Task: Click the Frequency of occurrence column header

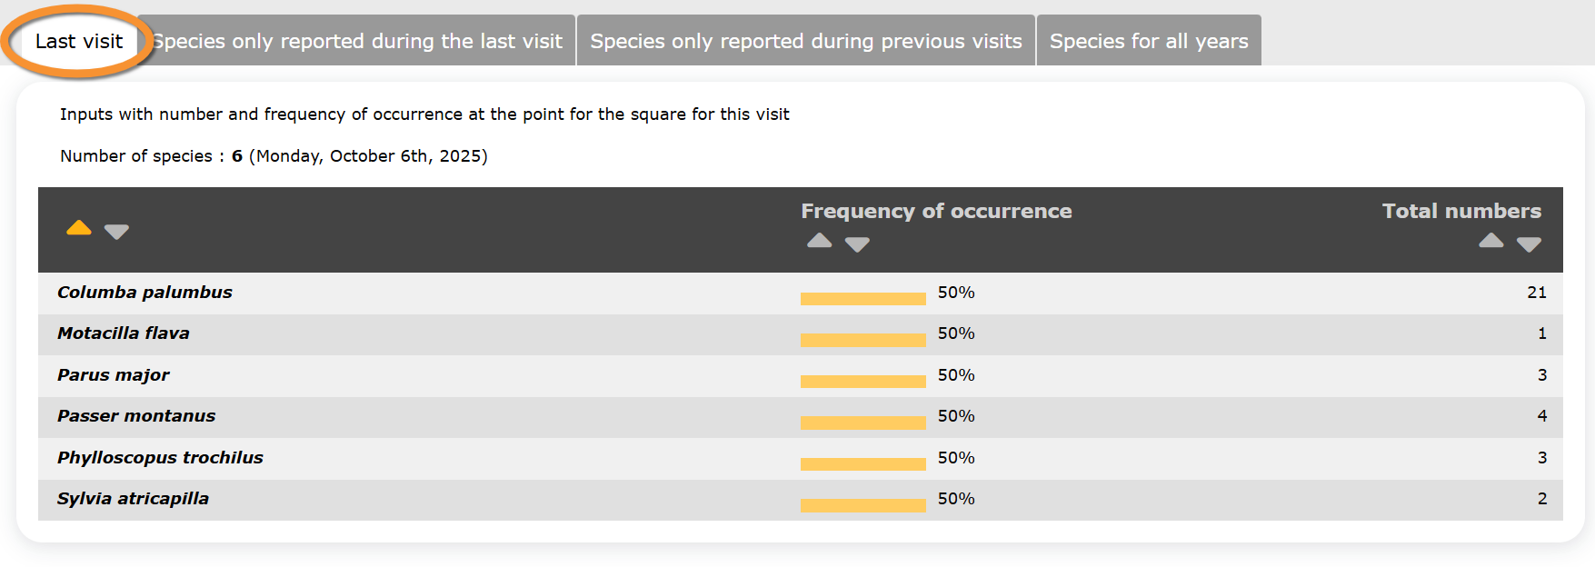Action: click(x=936, y=211)
